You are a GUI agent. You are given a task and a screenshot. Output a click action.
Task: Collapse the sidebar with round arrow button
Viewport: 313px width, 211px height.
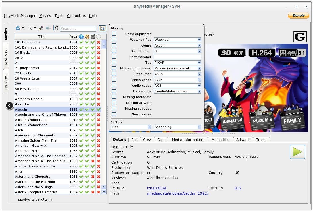[9, 106]
